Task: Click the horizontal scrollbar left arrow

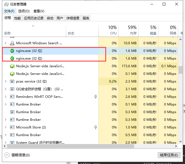Action: click(5, 146)
